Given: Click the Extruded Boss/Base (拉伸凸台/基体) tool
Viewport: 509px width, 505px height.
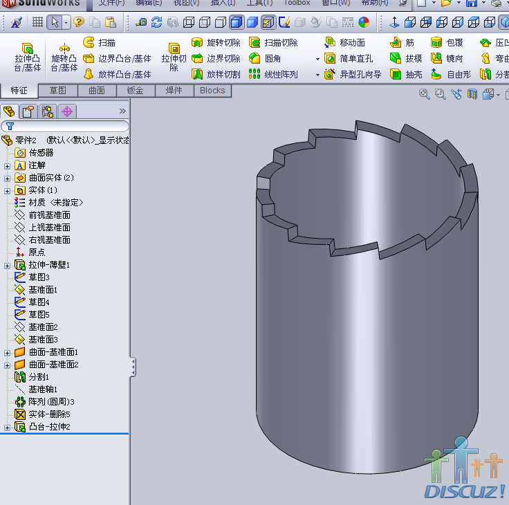Looking at the screenshot, I should [x=27, y=57].
